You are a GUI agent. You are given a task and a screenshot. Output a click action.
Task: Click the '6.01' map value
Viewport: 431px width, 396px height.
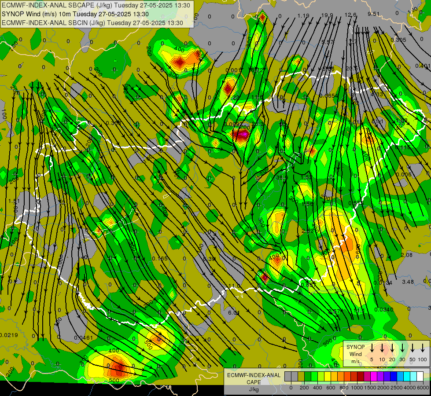(x=234, y=313)
